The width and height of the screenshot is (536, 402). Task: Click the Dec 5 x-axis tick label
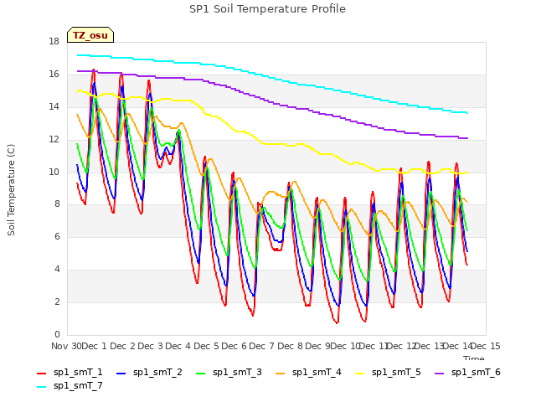click(206, 346)
